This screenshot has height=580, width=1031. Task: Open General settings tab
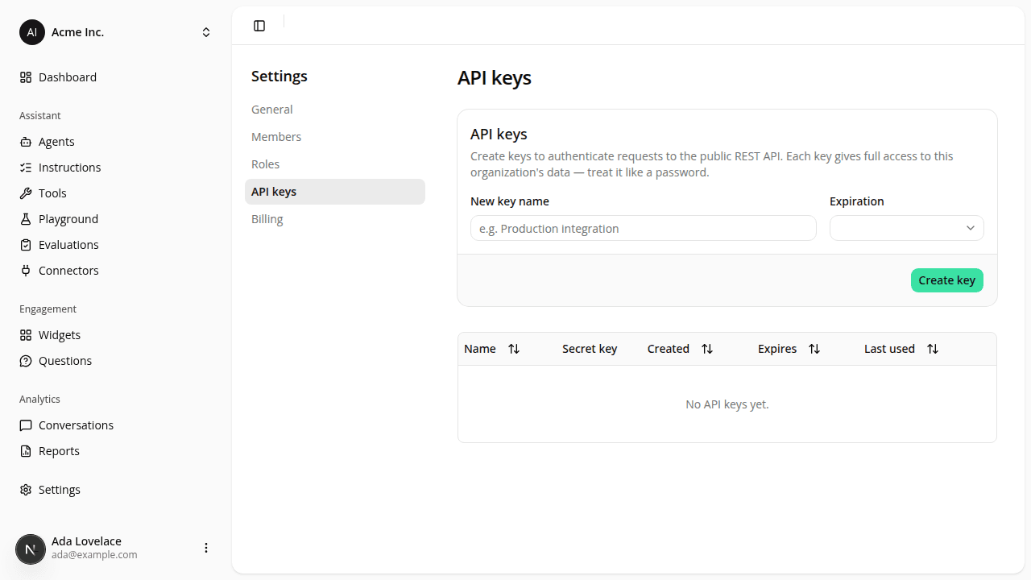click(x=335, y=110)
